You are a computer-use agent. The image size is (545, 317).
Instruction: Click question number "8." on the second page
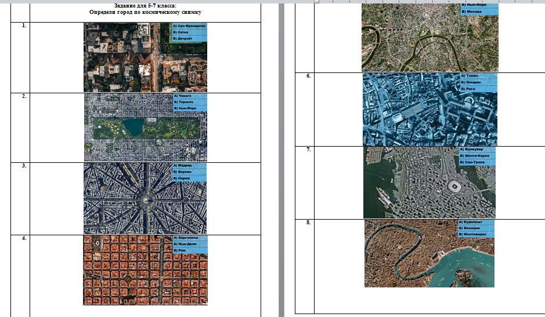tap(308, 222)
